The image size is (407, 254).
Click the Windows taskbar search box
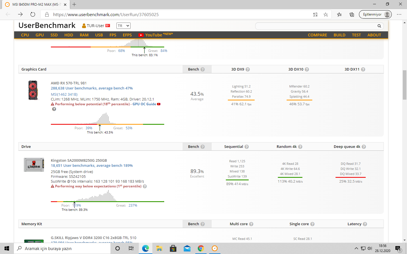coord(62,248)
